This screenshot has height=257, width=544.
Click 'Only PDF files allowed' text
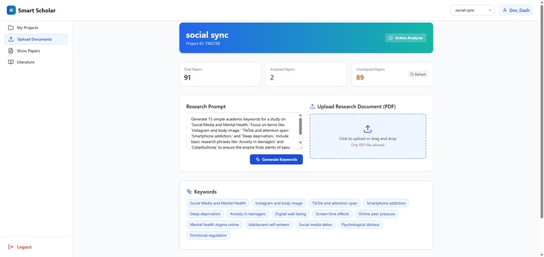[368, 145]
